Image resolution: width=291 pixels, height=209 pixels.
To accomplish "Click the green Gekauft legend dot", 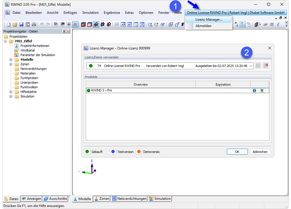I will (87, 152).
